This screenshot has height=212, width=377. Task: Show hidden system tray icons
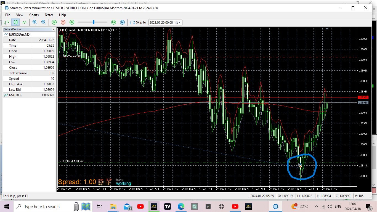pos(316,206)
